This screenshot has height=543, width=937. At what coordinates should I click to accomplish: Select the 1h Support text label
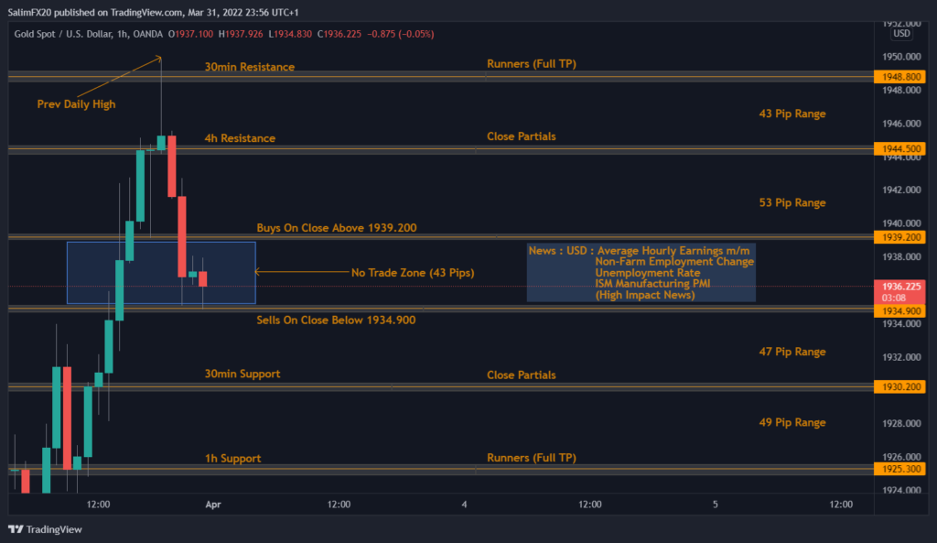[x=232, y=458]
